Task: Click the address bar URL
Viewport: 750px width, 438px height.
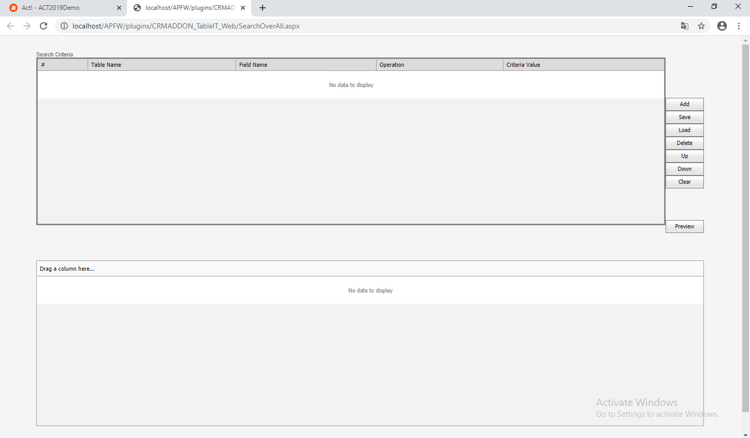Action: coord(186,26)
